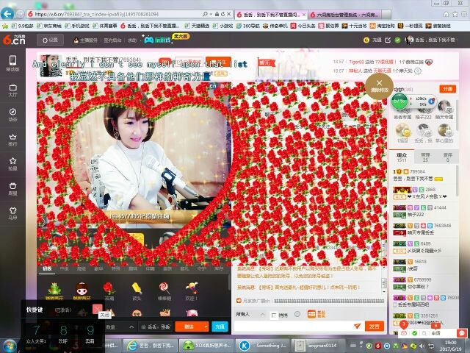Viewport: 470px width, 353px height.
Task: Click the refresh icon in address bar
Action: [223, 14]
